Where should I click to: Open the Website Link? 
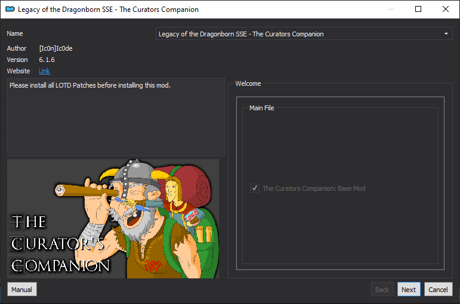click(x=44, y=71)
